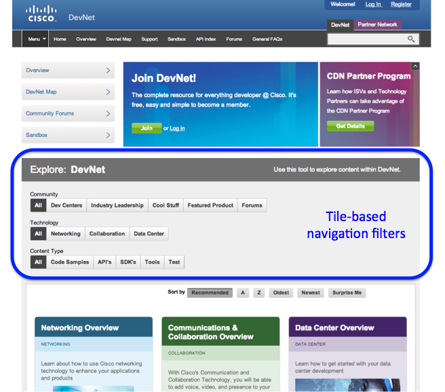Image resolution: width=445 pixels, height=392 pixels.
Task: Expand the Community Forums sidebar chevron
Action: [108, 113]
